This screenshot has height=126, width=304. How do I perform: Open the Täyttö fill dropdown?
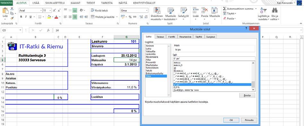pos(230,14)
